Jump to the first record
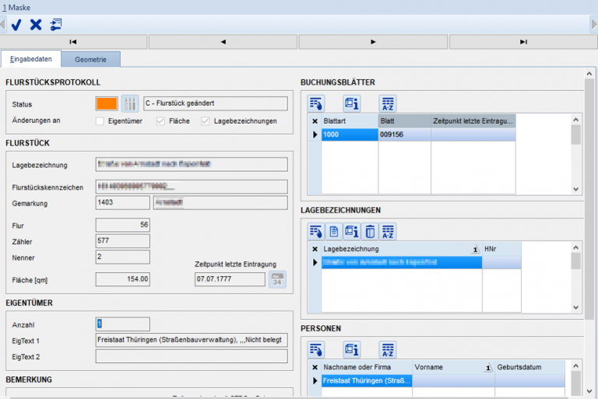 (x=73, y=42)
